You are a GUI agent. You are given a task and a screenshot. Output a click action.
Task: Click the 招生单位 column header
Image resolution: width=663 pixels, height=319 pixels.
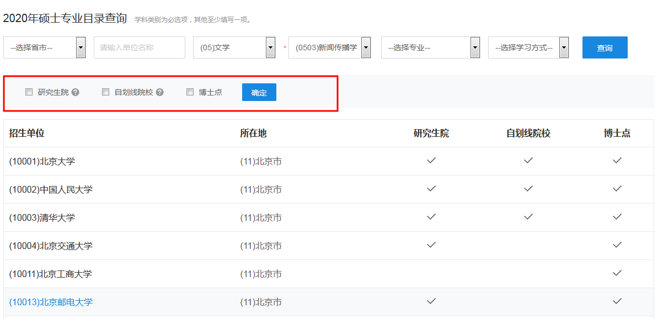[x=26, y=134]
